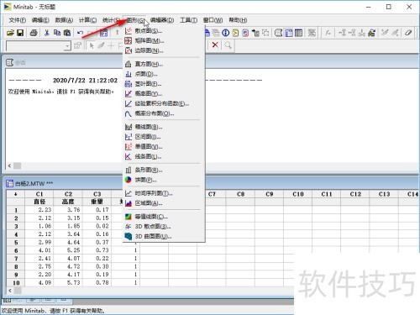420x315 pixels.
Task: Click the Show Graphs Folder columns icon
Action: click(299, 33)
